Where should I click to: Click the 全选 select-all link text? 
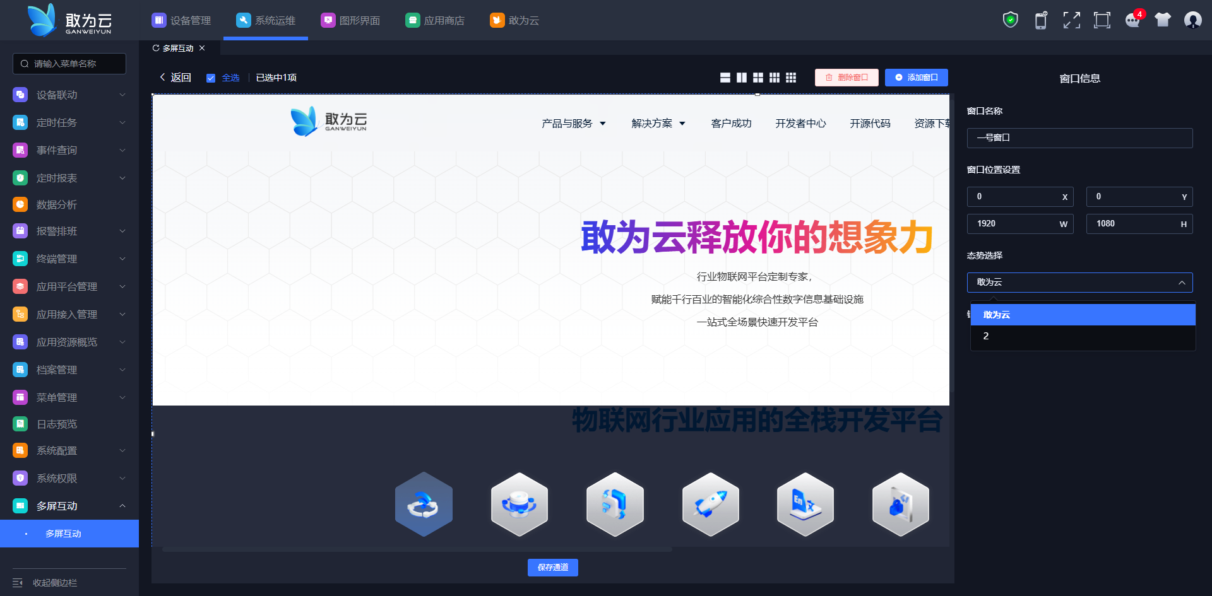point(230,78)
